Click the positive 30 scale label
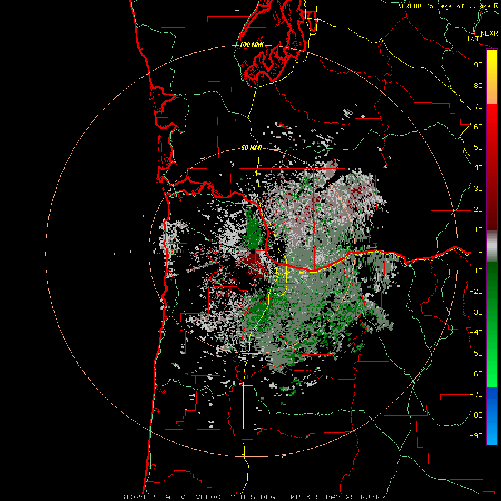The width and height of the screenshot is (501, 501). point(478,189)
